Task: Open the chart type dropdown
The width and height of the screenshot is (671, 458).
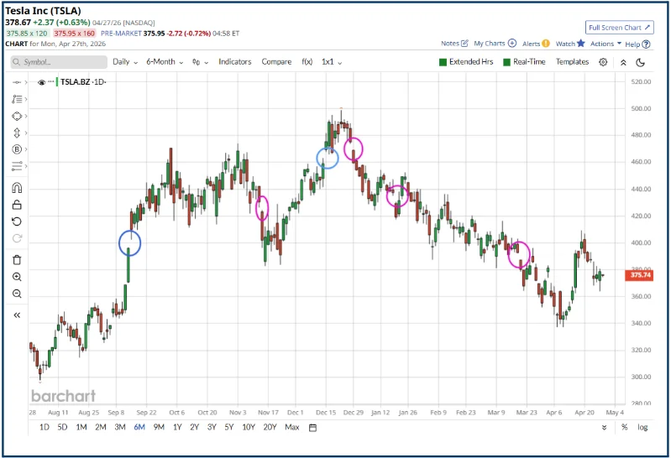Action: pos(200,62)
